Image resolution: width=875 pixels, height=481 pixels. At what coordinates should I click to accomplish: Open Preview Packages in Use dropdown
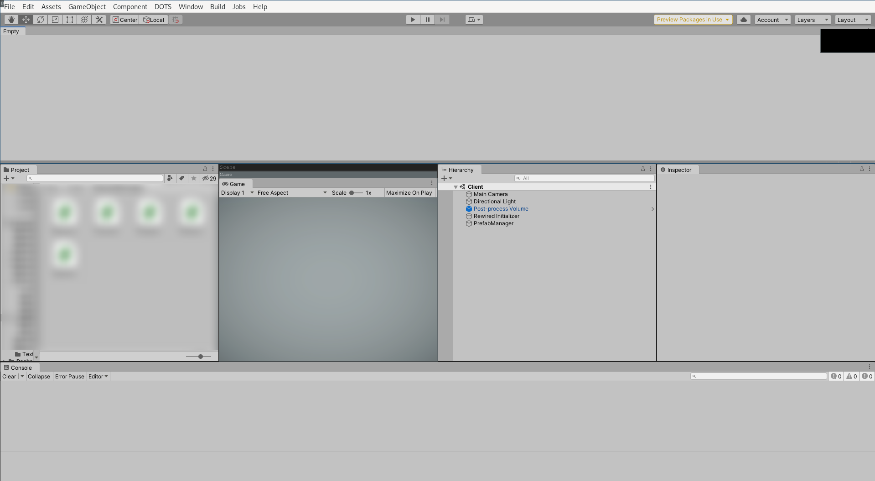click(x=693, y=20)
